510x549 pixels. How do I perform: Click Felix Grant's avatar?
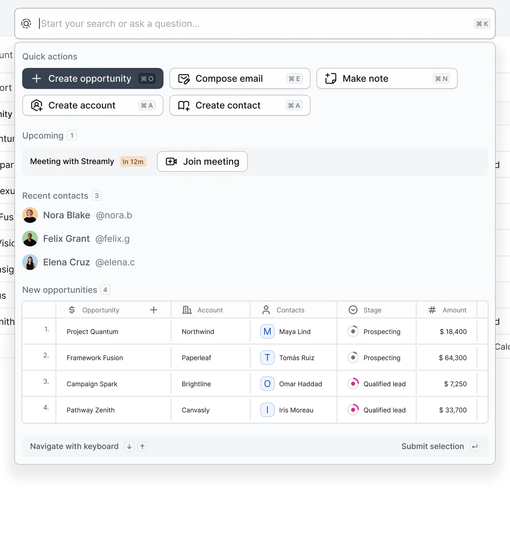click(x=30, y=239)
